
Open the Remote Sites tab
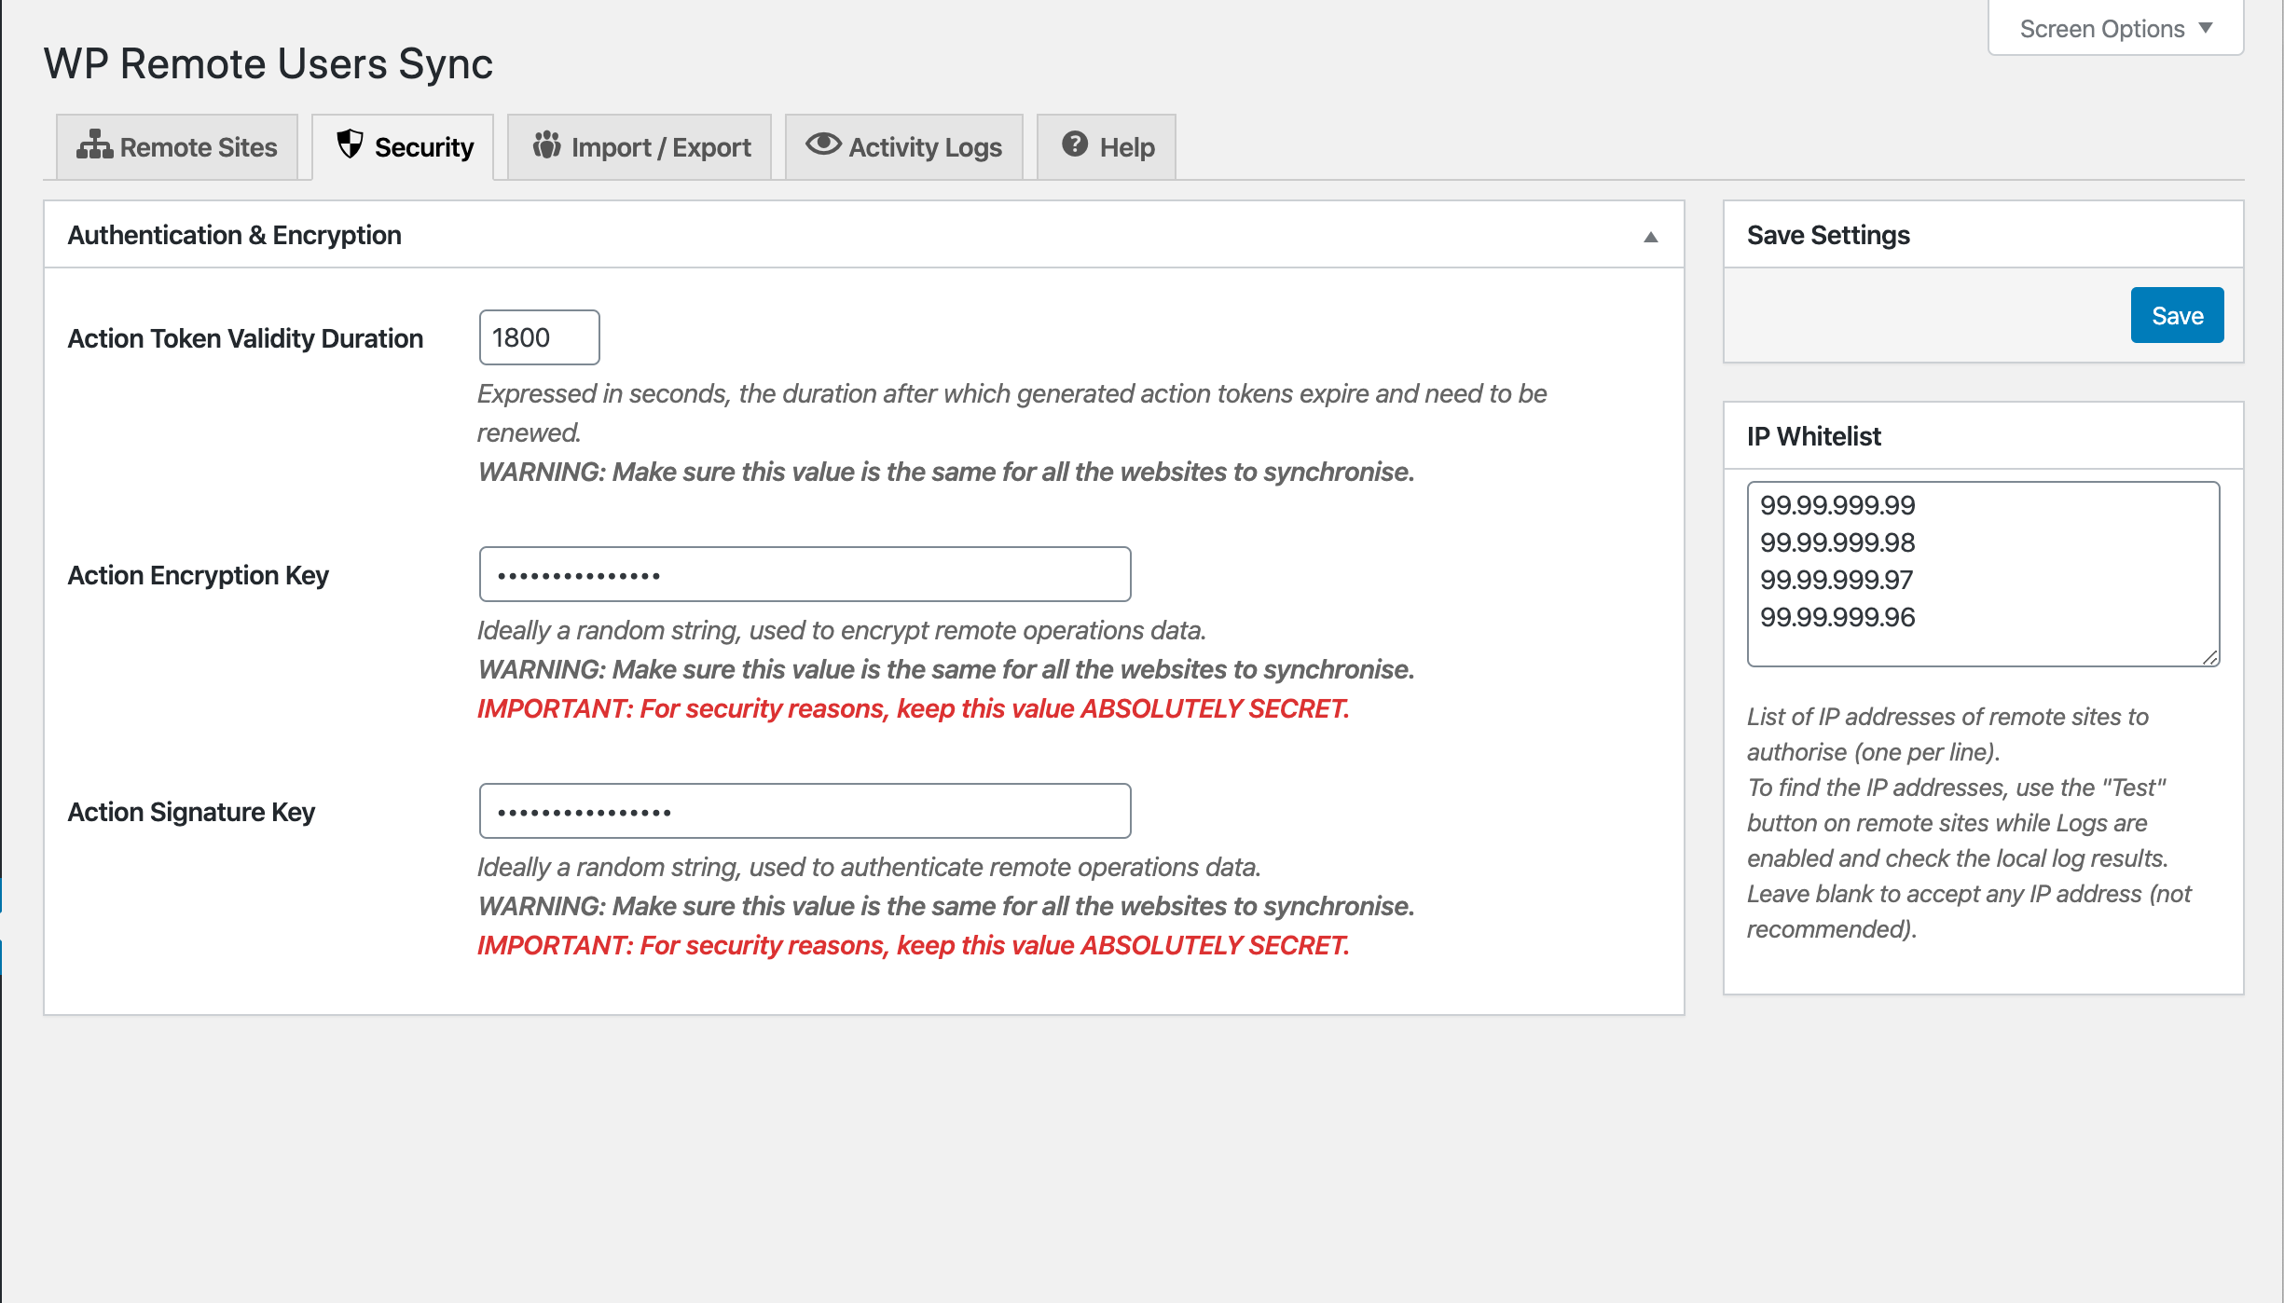177,147
